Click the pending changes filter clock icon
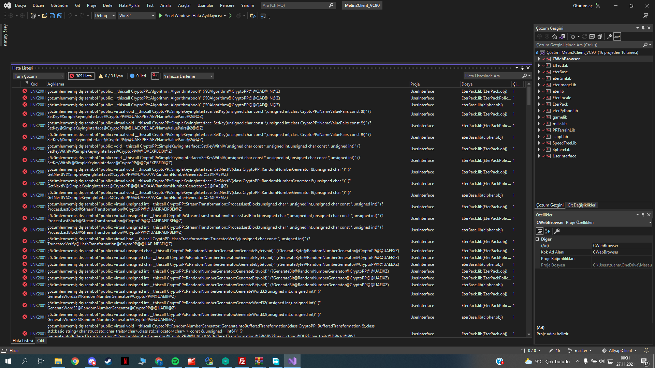655x368 pixels. 573,36
